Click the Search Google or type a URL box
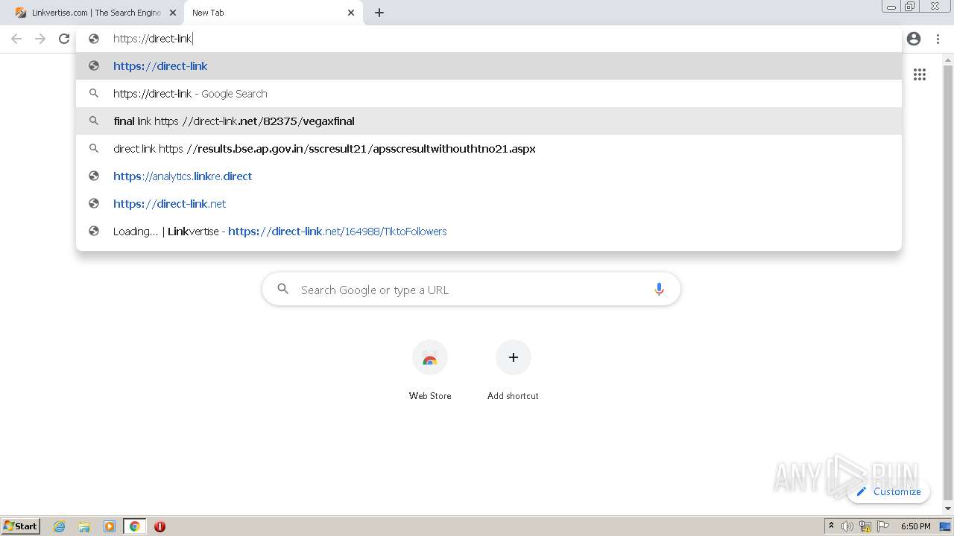 pyautogui.click(x=471, y=290)
